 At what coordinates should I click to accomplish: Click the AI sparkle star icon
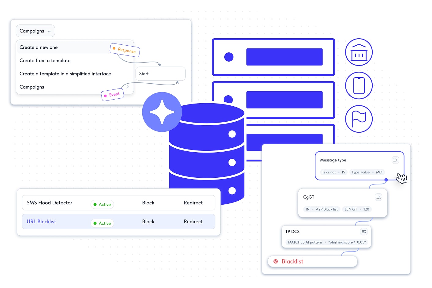(x=162, y=112)
